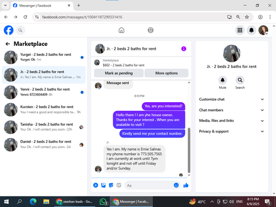Switch to zeeshan leads Chrome taskbar window
Screen dimensions: 276x207
(x=75, y=201)
